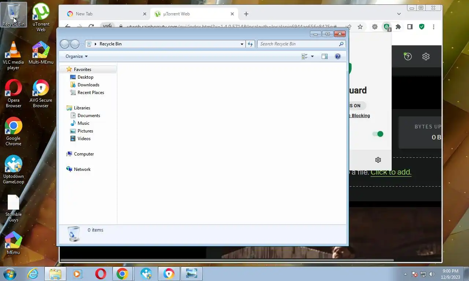Open Opera from the taskbar
The image size is (469, 281).
point(100,274)
